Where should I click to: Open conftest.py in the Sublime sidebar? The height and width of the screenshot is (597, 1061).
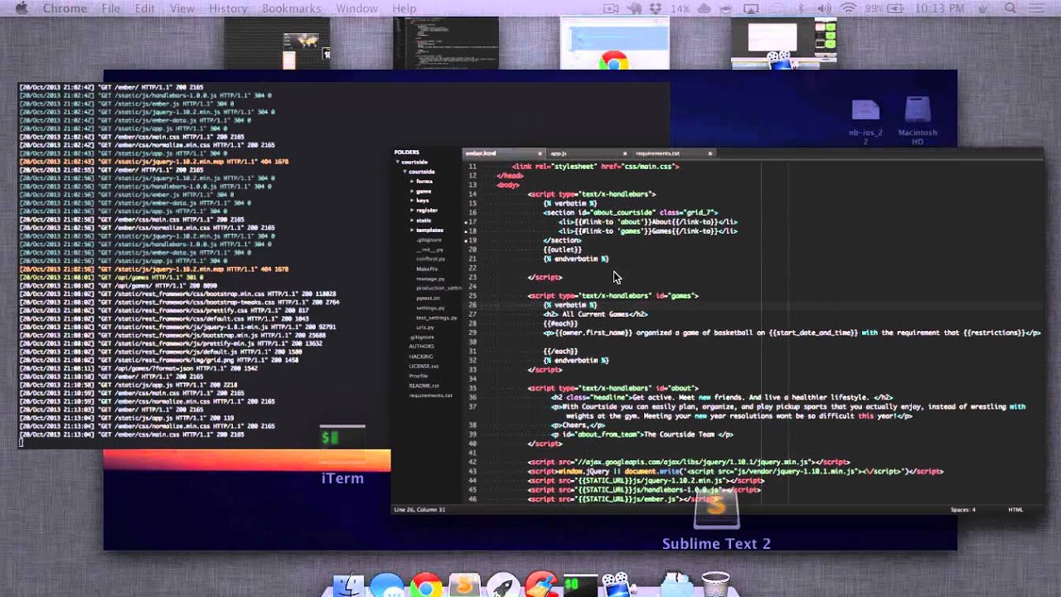click(x=430, y=259)
